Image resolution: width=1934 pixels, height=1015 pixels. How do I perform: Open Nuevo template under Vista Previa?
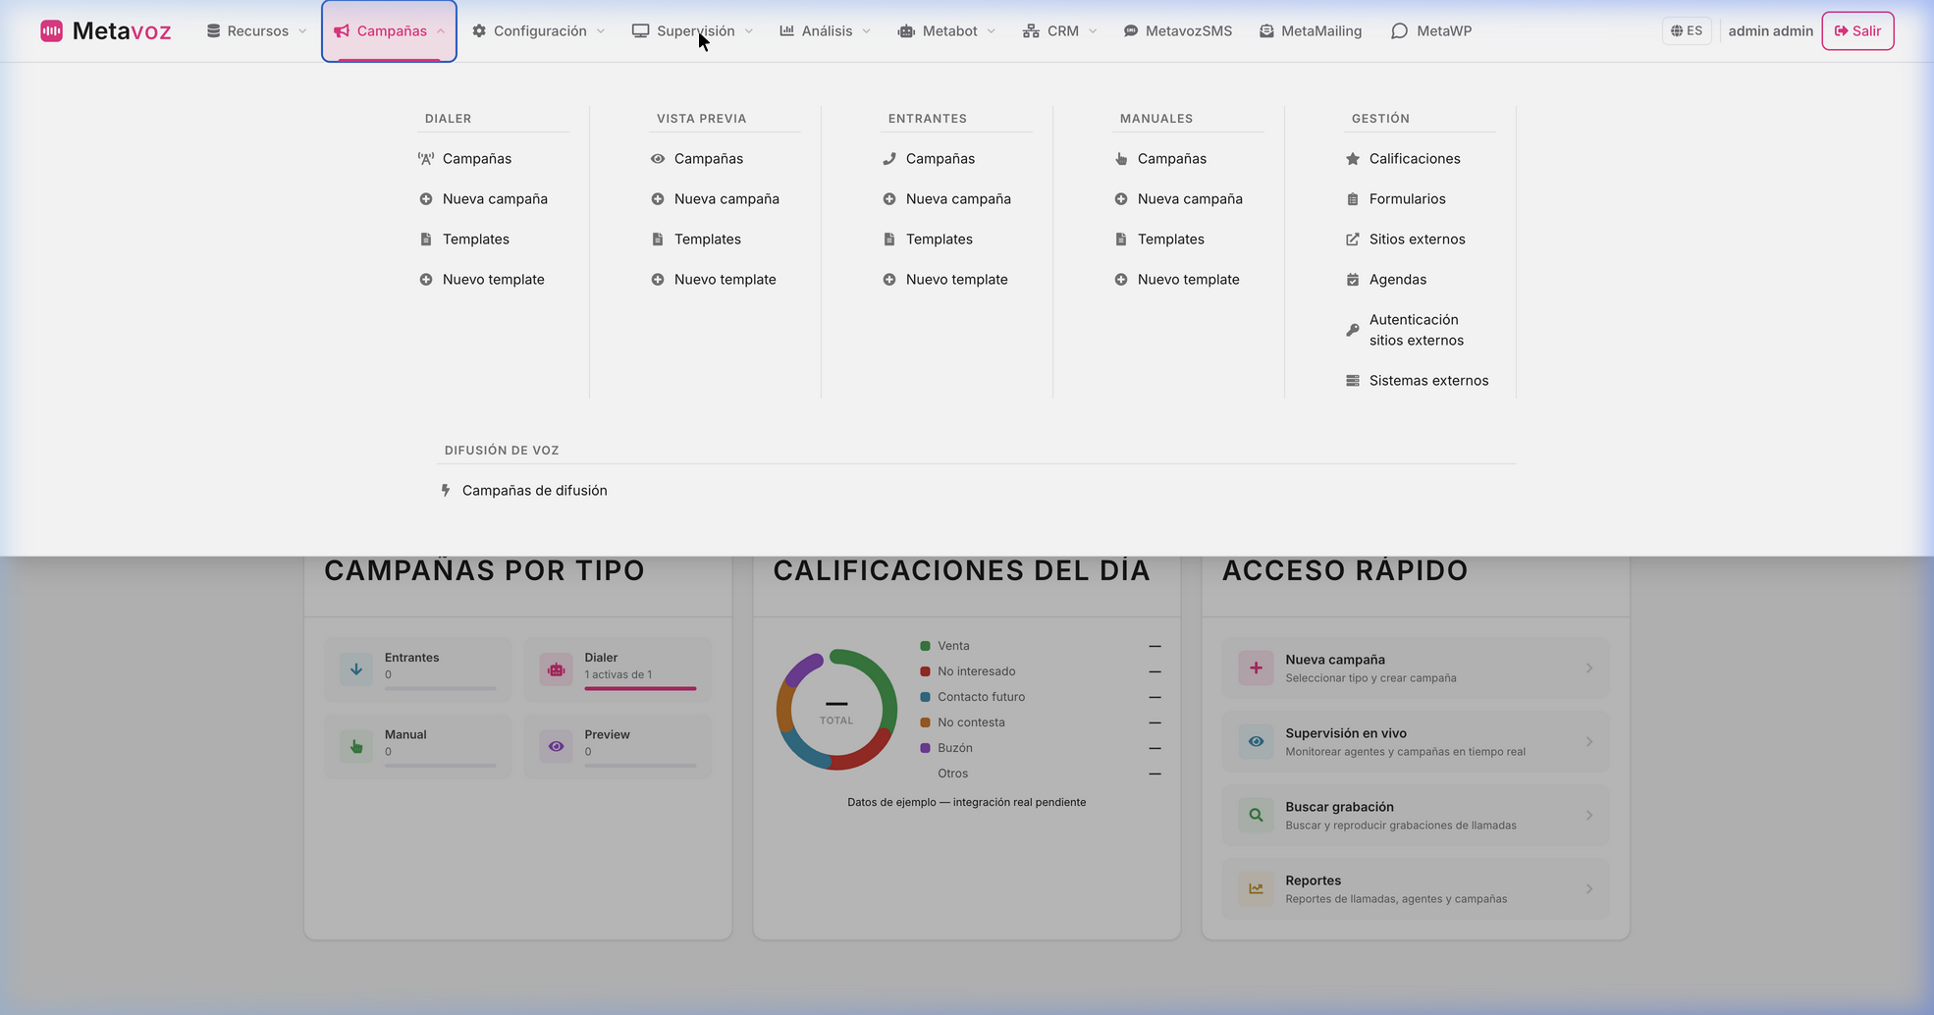coord(725,280)
